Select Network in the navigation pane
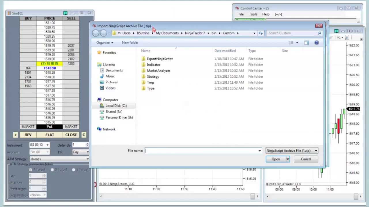This screenshot has height=207, width=369. click(109, 129)
